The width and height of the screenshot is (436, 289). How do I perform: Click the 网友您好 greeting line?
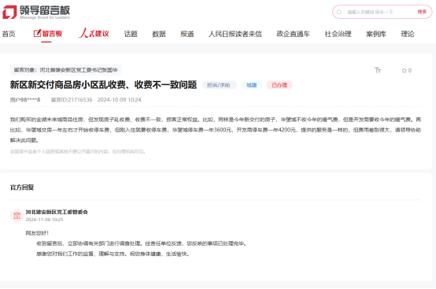37,233
